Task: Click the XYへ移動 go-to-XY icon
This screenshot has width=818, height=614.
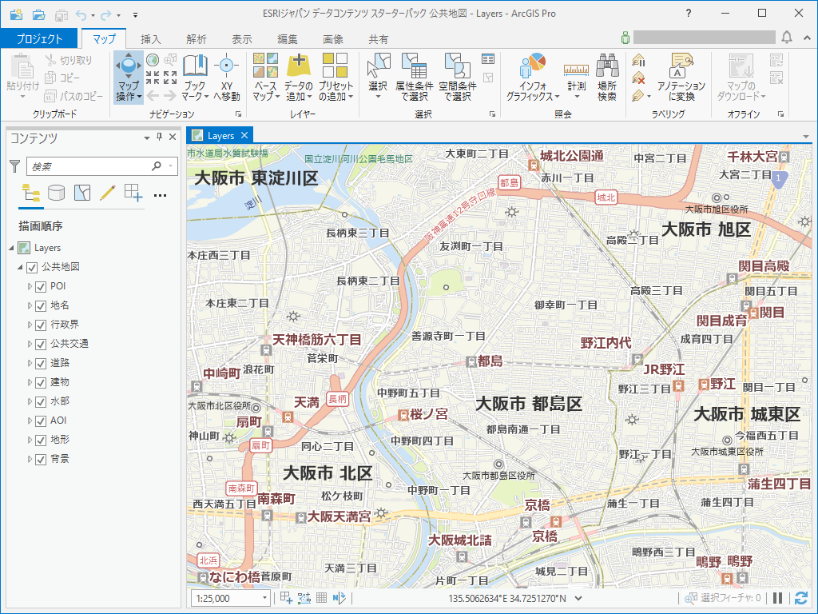Action: point(226,66)
